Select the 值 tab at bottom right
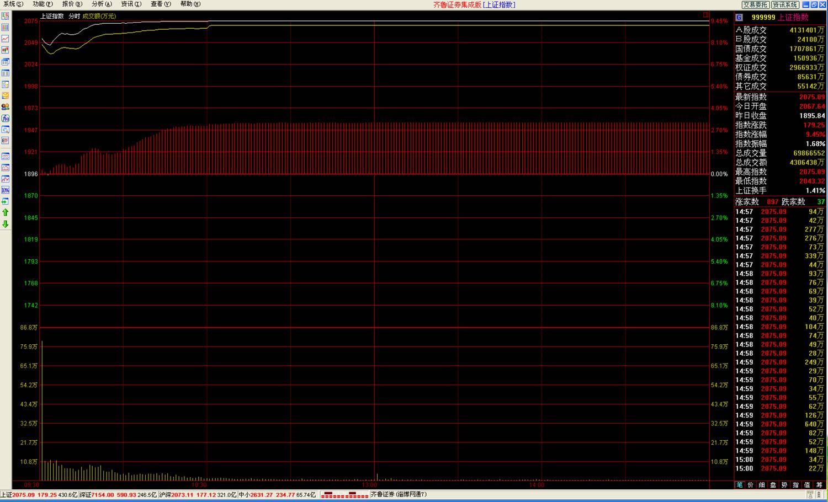The image size is (828, 502). pos(807,485)
